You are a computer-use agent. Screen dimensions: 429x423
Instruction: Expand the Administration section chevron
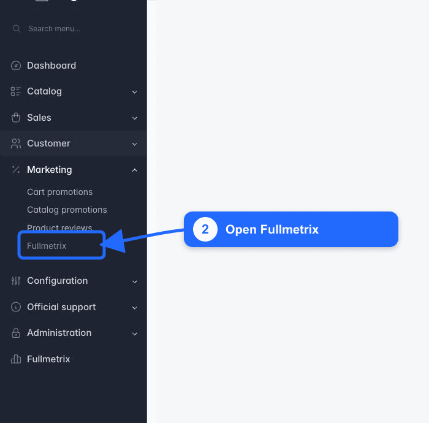pos(135,333)
